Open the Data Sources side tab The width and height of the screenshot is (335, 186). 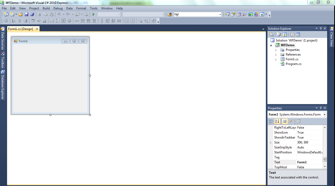(3, 39)
